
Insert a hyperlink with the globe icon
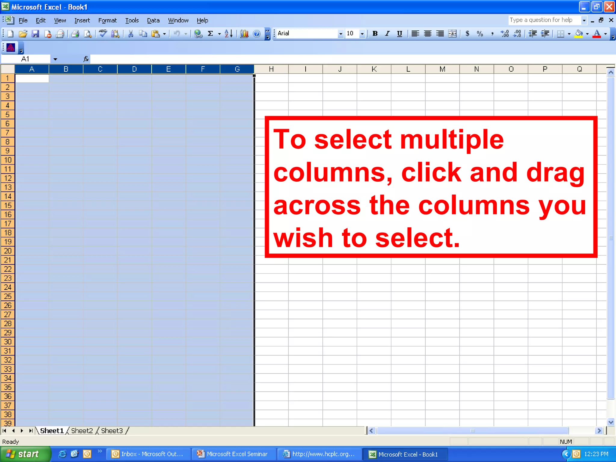[198, 34]
